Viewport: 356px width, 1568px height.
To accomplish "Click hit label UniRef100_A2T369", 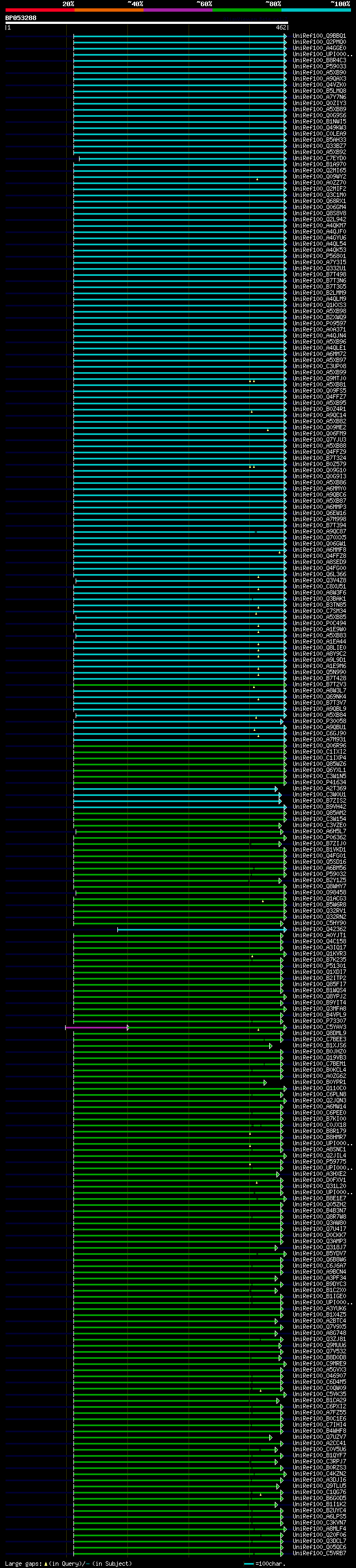I will point(319,788).
